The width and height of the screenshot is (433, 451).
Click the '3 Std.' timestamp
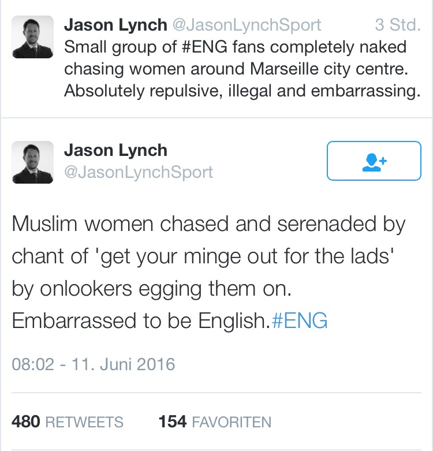398,25
